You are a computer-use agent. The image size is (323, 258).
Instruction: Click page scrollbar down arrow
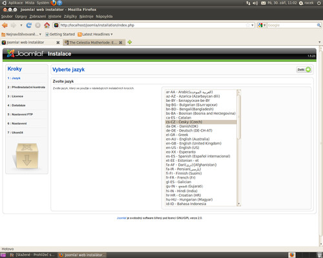(321, 244)
